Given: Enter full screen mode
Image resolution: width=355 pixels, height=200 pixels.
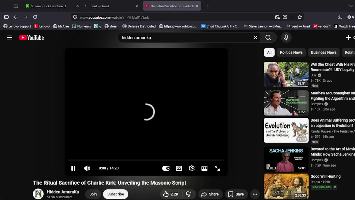Looking at the screenshot, I should click(x=217, y=168).
